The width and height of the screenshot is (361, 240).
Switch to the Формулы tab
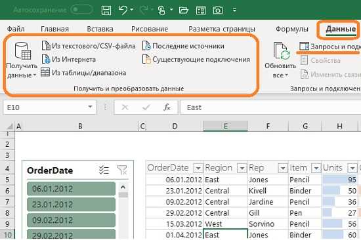point(292,29)
